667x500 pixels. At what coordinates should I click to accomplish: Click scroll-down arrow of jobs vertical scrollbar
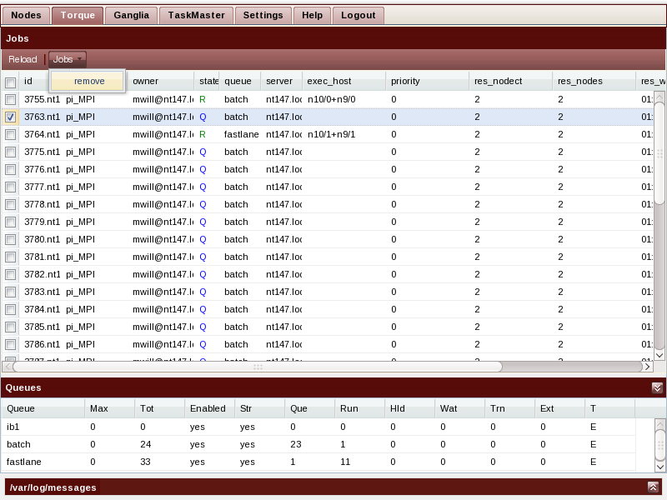[659, 356]
